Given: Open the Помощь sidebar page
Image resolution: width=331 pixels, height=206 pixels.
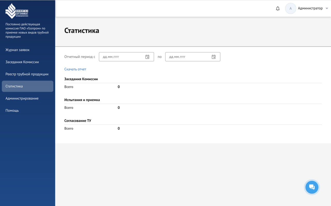Looking at the screenshot, I should click(12, 110).
